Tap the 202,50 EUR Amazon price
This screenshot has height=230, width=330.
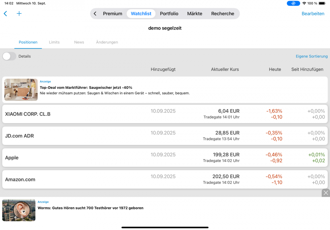coord(226,176)
